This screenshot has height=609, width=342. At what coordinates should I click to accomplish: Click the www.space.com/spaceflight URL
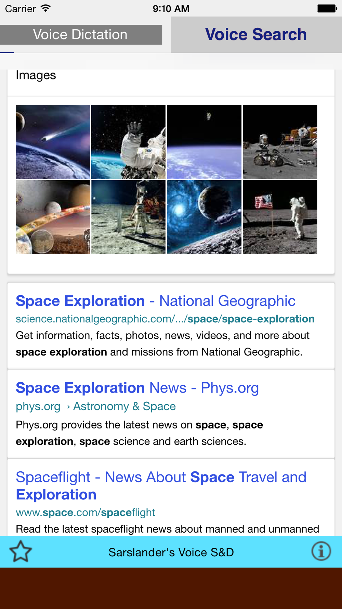coord(85,512)
